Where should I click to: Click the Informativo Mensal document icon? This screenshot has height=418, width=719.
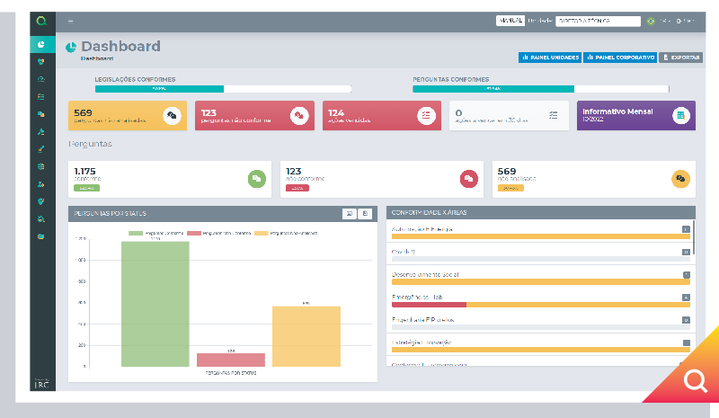[681, 115]
